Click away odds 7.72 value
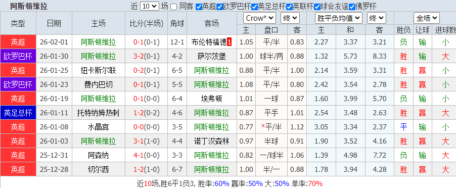This screenshot has width=456, height=188. pyautogui.click(x=380, y=155)
